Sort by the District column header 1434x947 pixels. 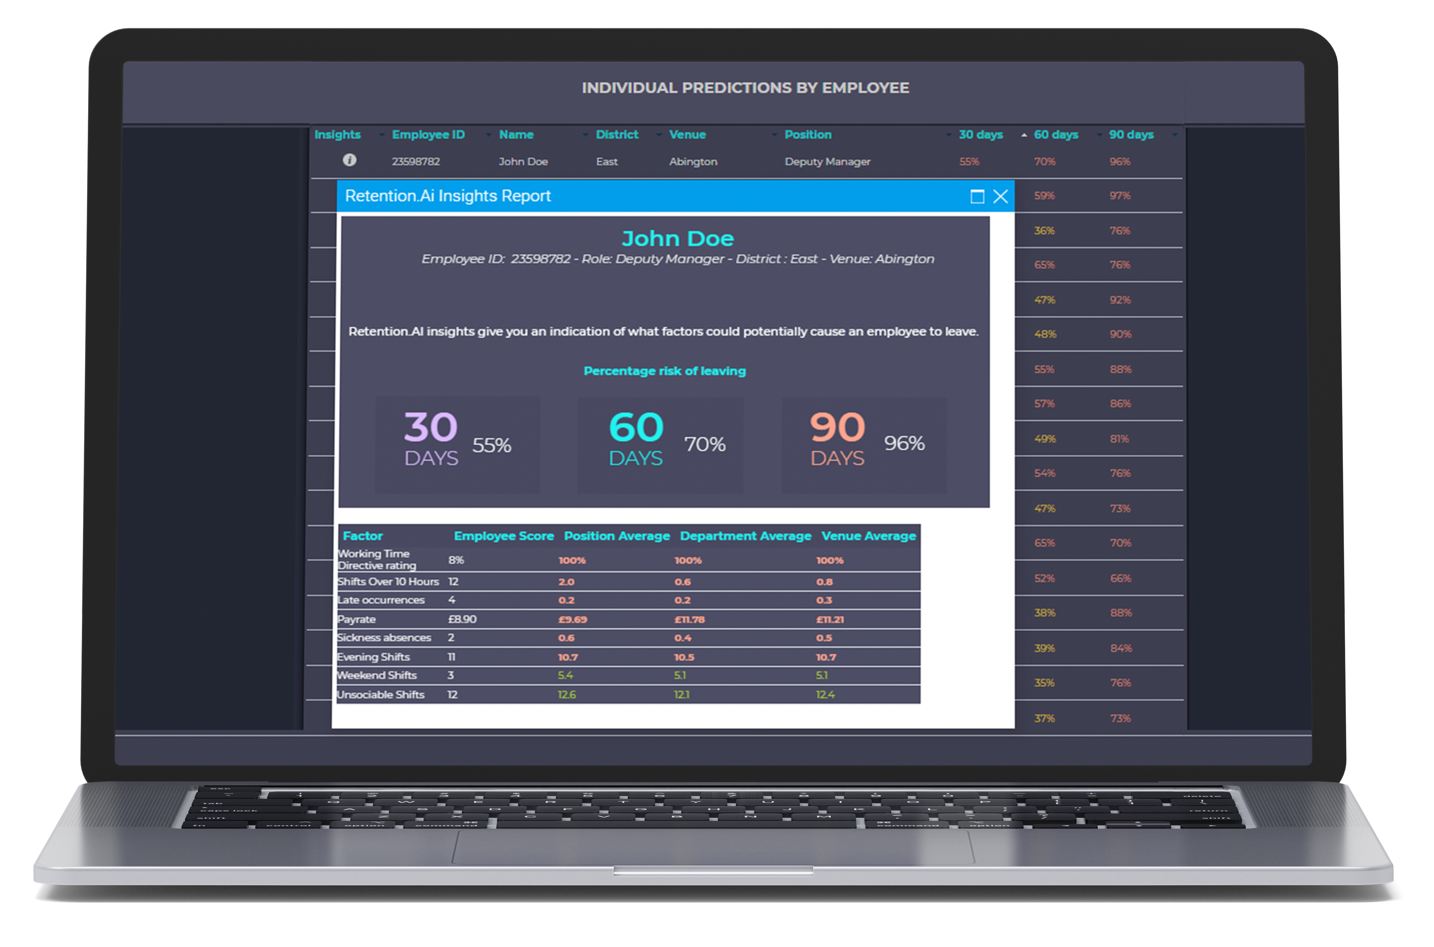617,135
